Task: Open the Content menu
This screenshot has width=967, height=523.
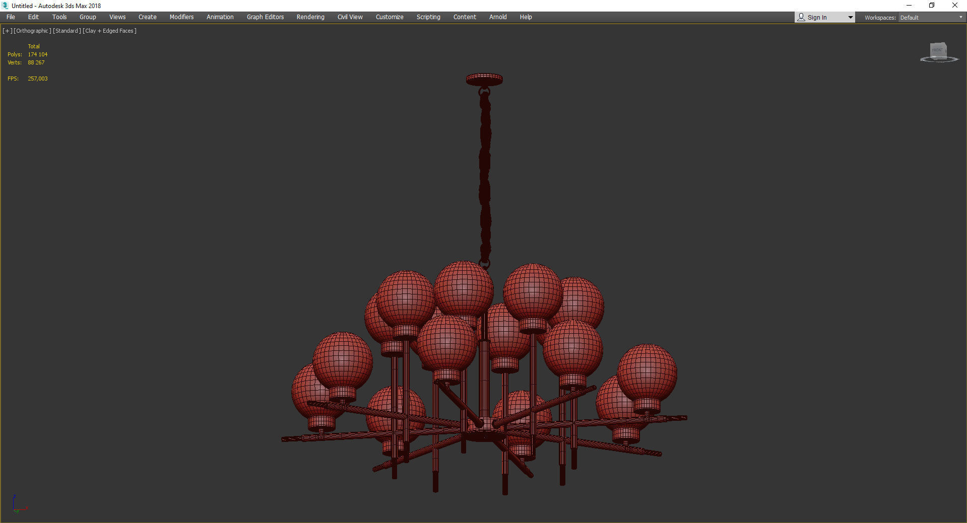Action: click(x=465, y=17)
